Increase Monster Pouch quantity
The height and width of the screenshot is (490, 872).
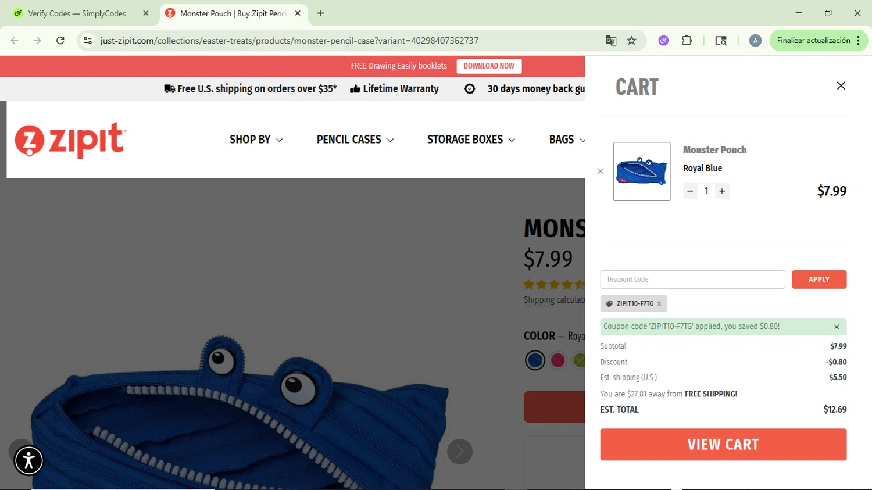coord(722,191)
